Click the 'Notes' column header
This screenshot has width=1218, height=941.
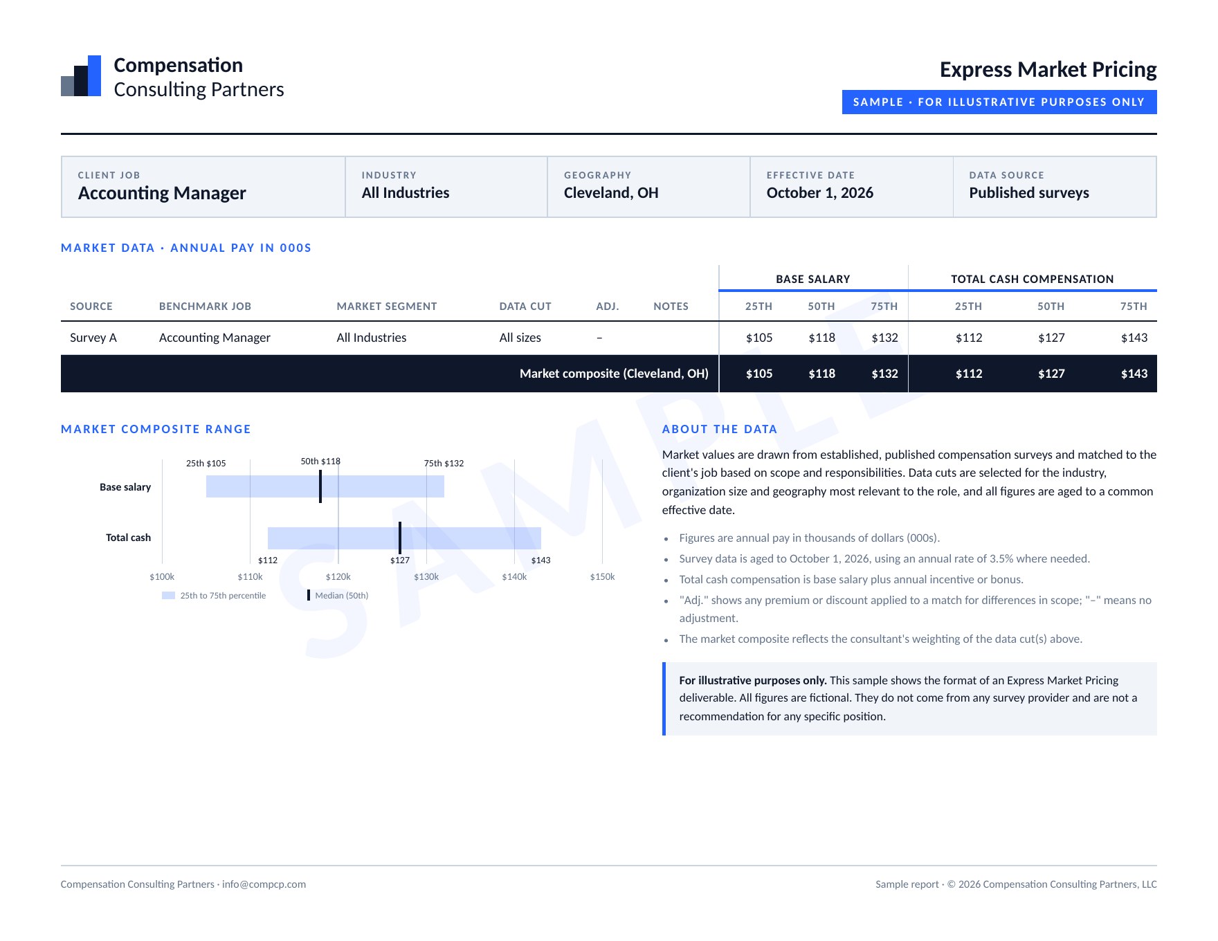pos(671,307)
